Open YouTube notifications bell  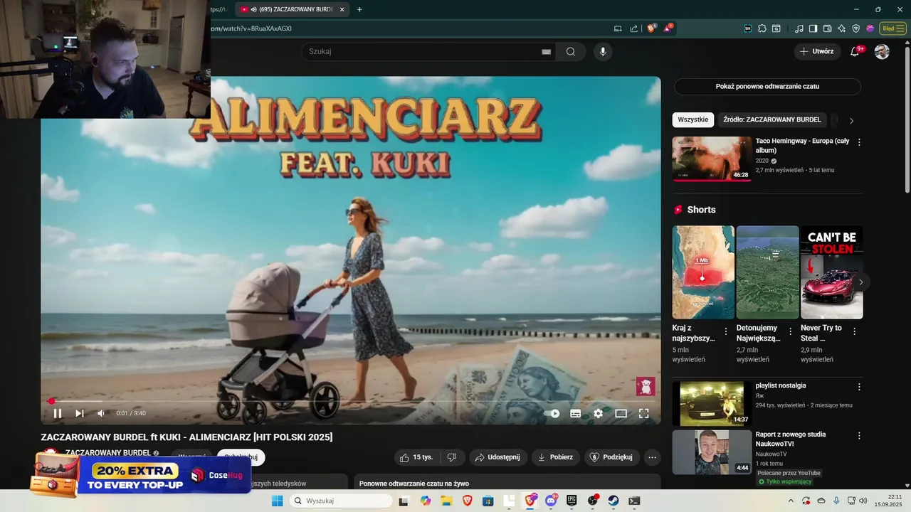pyautogui.click(x=855, y=51)
